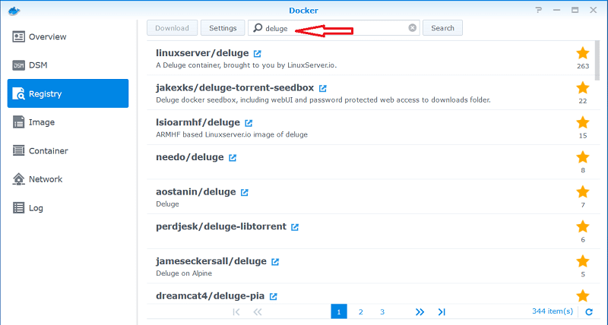The height and width of the screenshot is (325, 608).
Task: Open the Overview section
Action: click(x=68, y=36)
